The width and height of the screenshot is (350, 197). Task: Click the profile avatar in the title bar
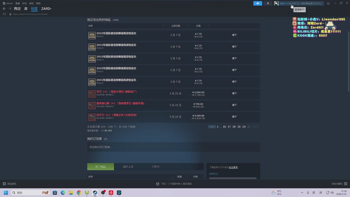pyautogui.click(x=276, y=4)
